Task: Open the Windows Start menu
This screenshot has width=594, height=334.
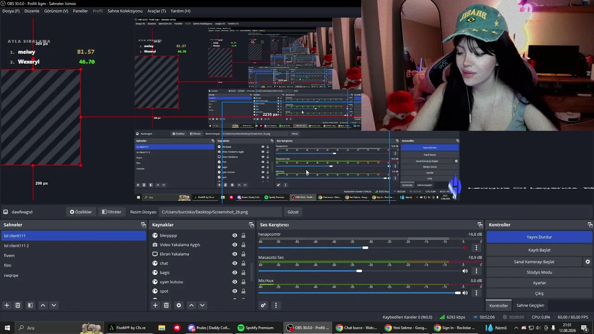Action: pos(7,328)
